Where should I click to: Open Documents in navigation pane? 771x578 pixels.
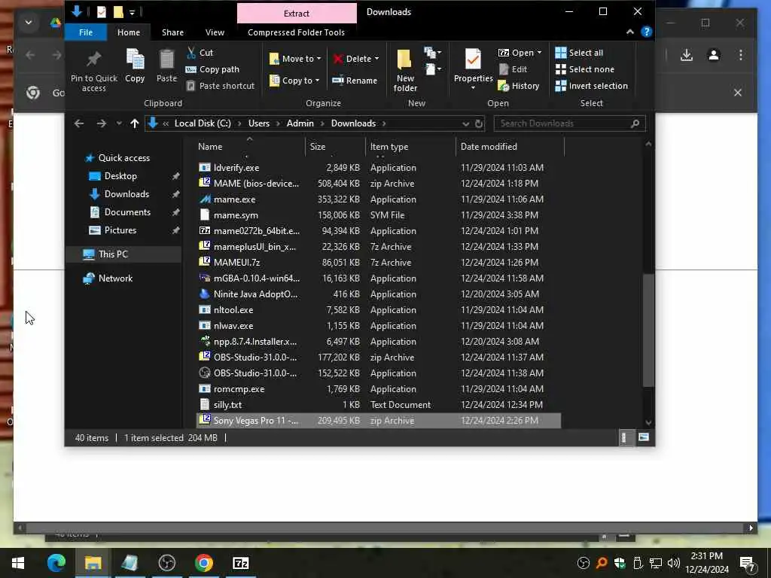coord(127,211)
